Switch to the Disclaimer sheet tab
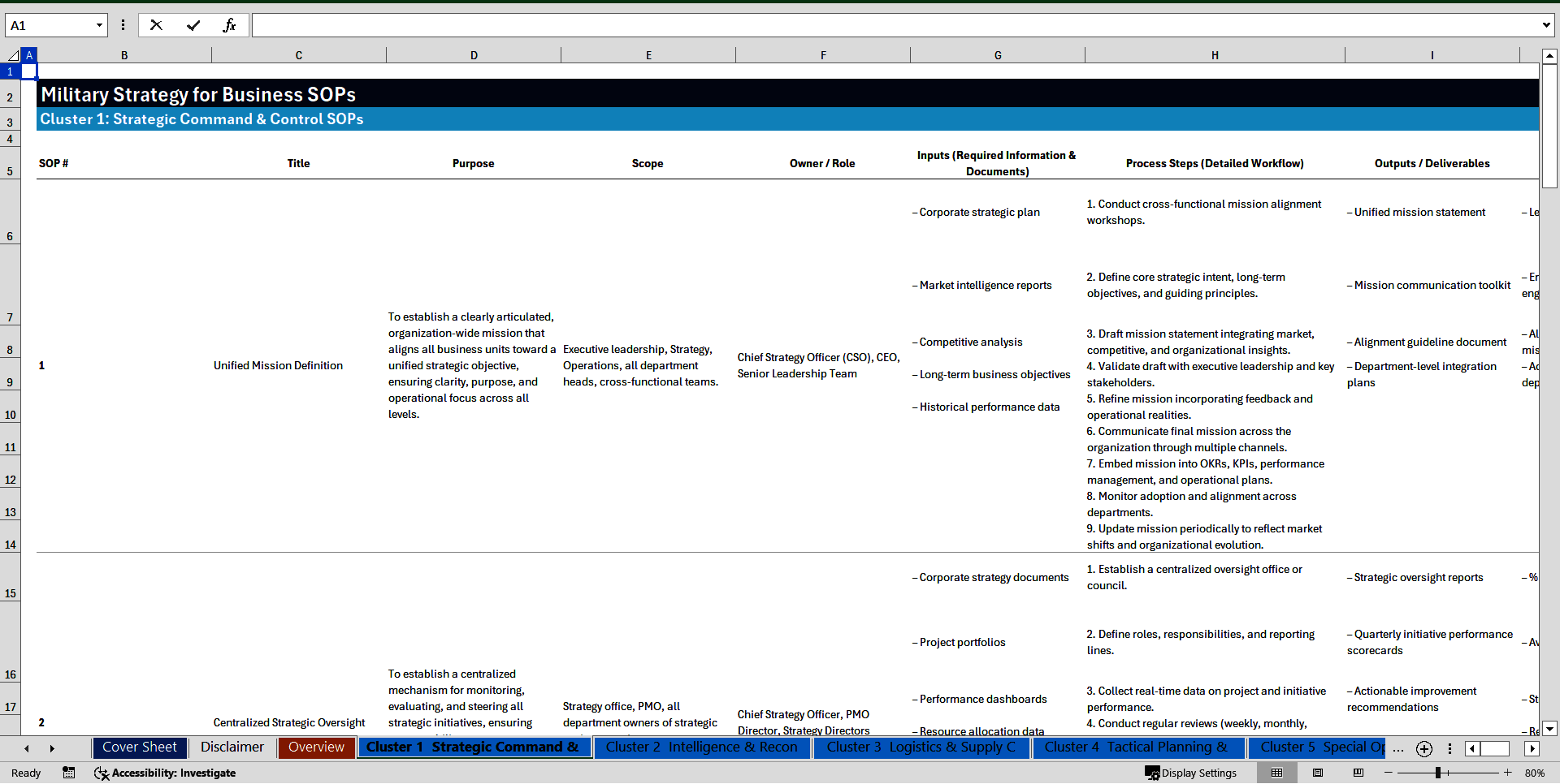Image resolution: width=1560 pixels, height=784 pixels. pyautogui.click(x=232, y=747)
